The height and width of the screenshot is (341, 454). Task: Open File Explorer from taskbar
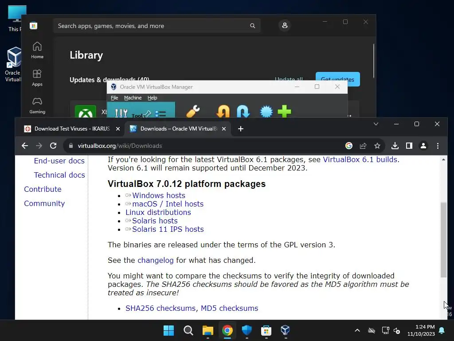click(x=207, y=330)
